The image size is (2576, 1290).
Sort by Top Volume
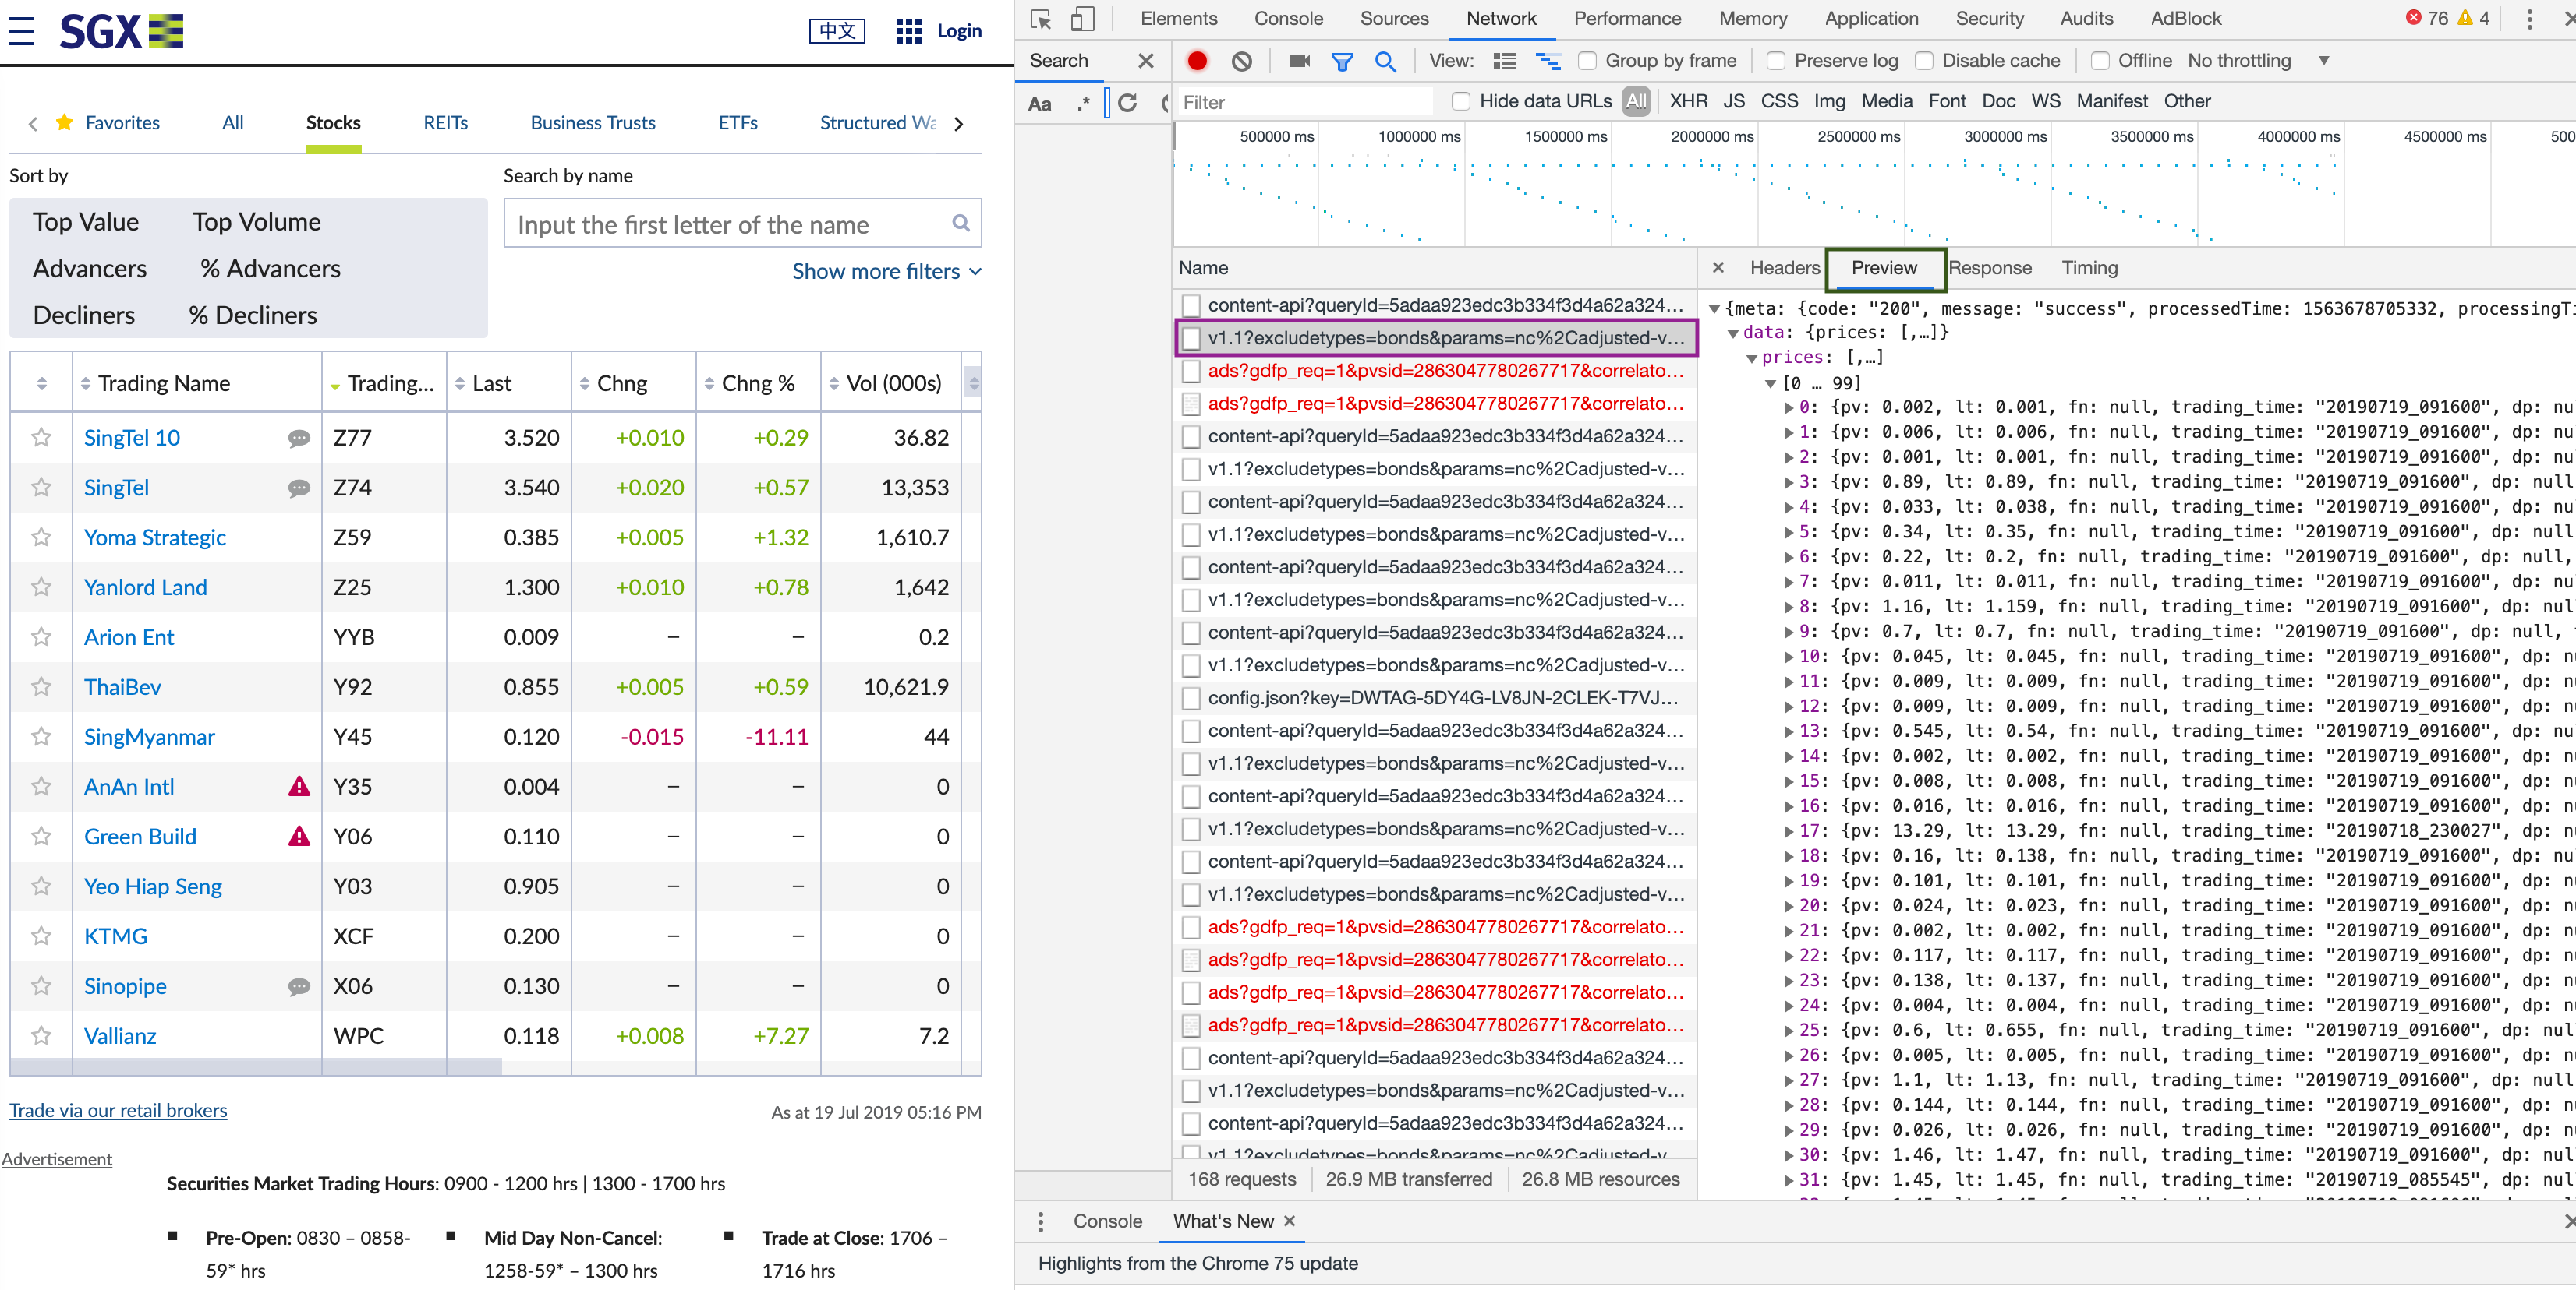256,222
